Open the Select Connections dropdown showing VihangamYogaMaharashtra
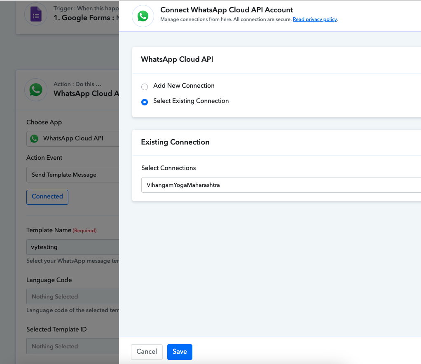 (281, 185)
